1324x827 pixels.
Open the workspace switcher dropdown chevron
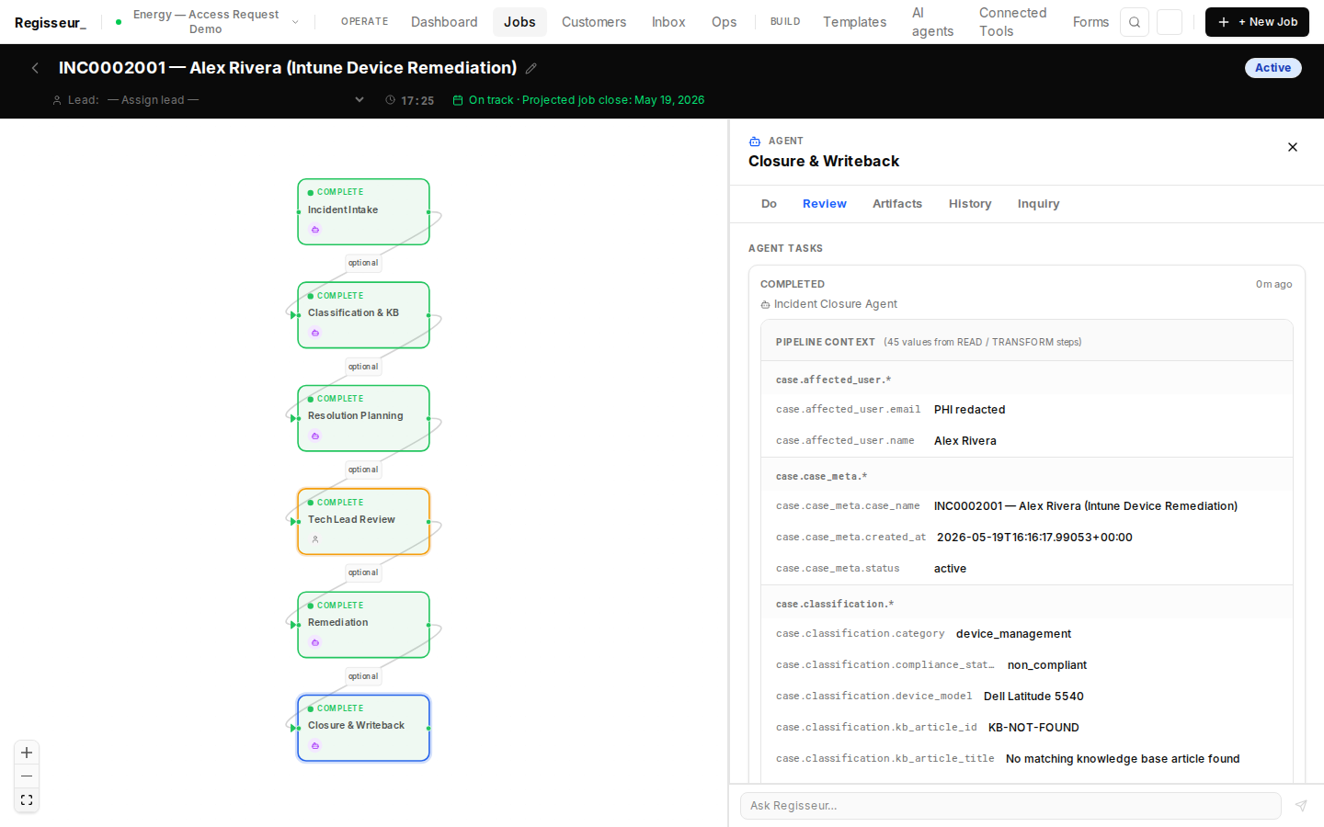[x=295, y=22]
